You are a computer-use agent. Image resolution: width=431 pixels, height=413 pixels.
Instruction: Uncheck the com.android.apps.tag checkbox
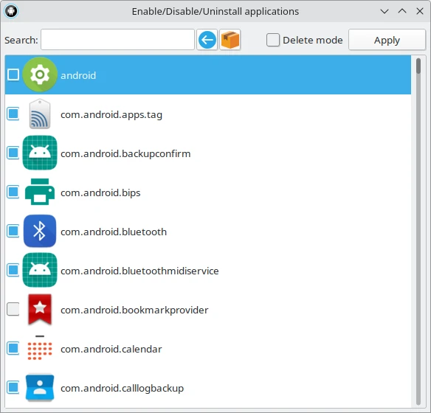(13, 114)
